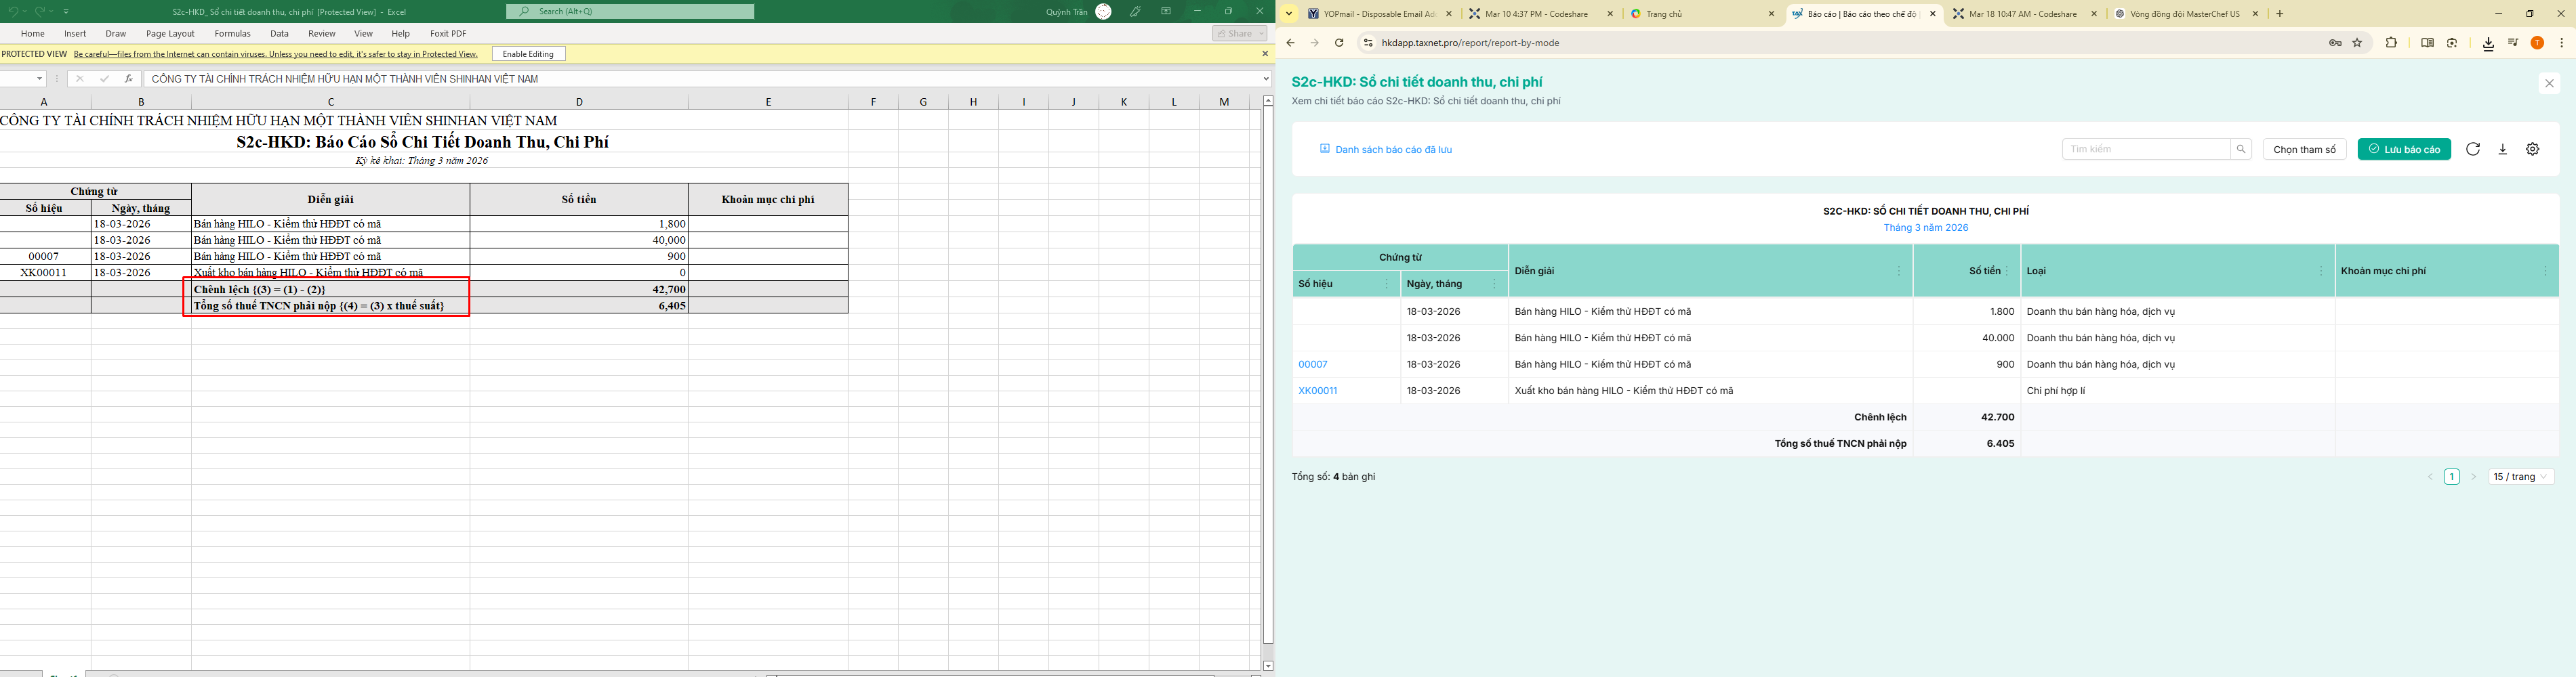
Task: Click the Enable Editing button
Action: [x=528, y=54]
